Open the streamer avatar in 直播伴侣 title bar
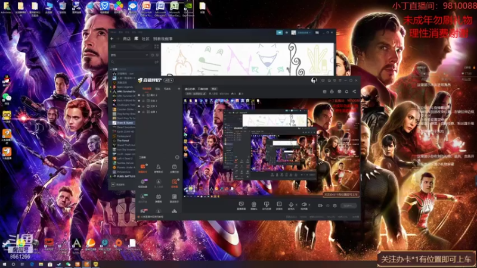 (314, 80)
